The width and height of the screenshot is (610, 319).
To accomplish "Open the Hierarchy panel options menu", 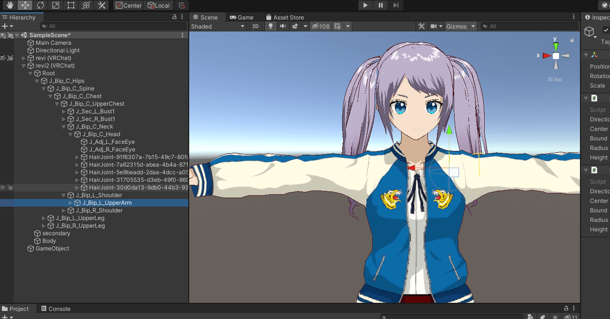I will (x=183, y=17).
